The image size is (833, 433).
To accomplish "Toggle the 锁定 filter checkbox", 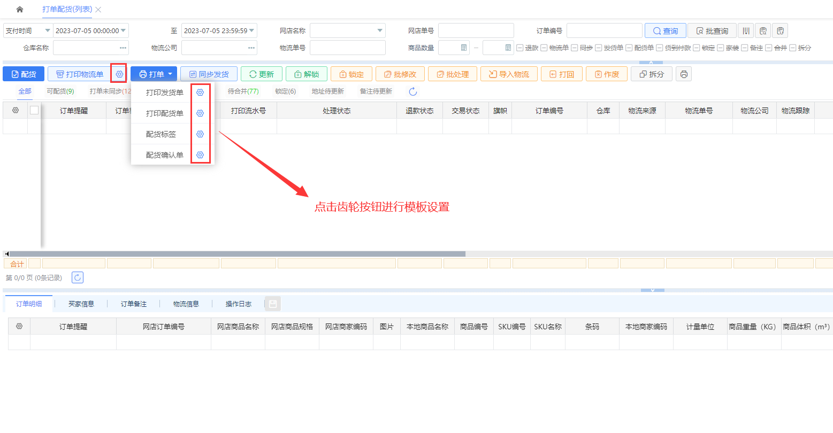I will point(696,48).
